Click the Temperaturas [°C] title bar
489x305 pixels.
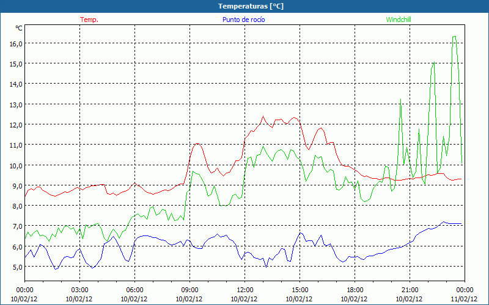(244, 6)
